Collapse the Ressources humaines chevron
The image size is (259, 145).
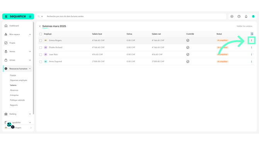coord(30,69)
